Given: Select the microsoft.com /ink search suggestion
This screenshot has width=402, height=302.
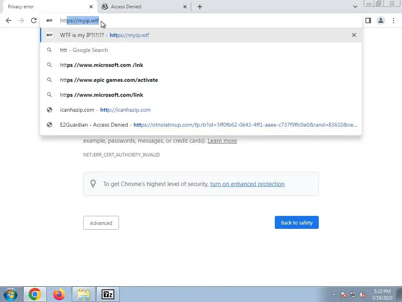Looking at the screenshot, I should 201,65.
